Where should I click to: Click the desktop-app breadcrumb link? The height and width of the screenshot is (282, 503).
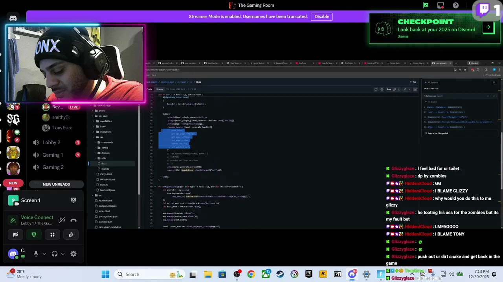tap(167, 82)
